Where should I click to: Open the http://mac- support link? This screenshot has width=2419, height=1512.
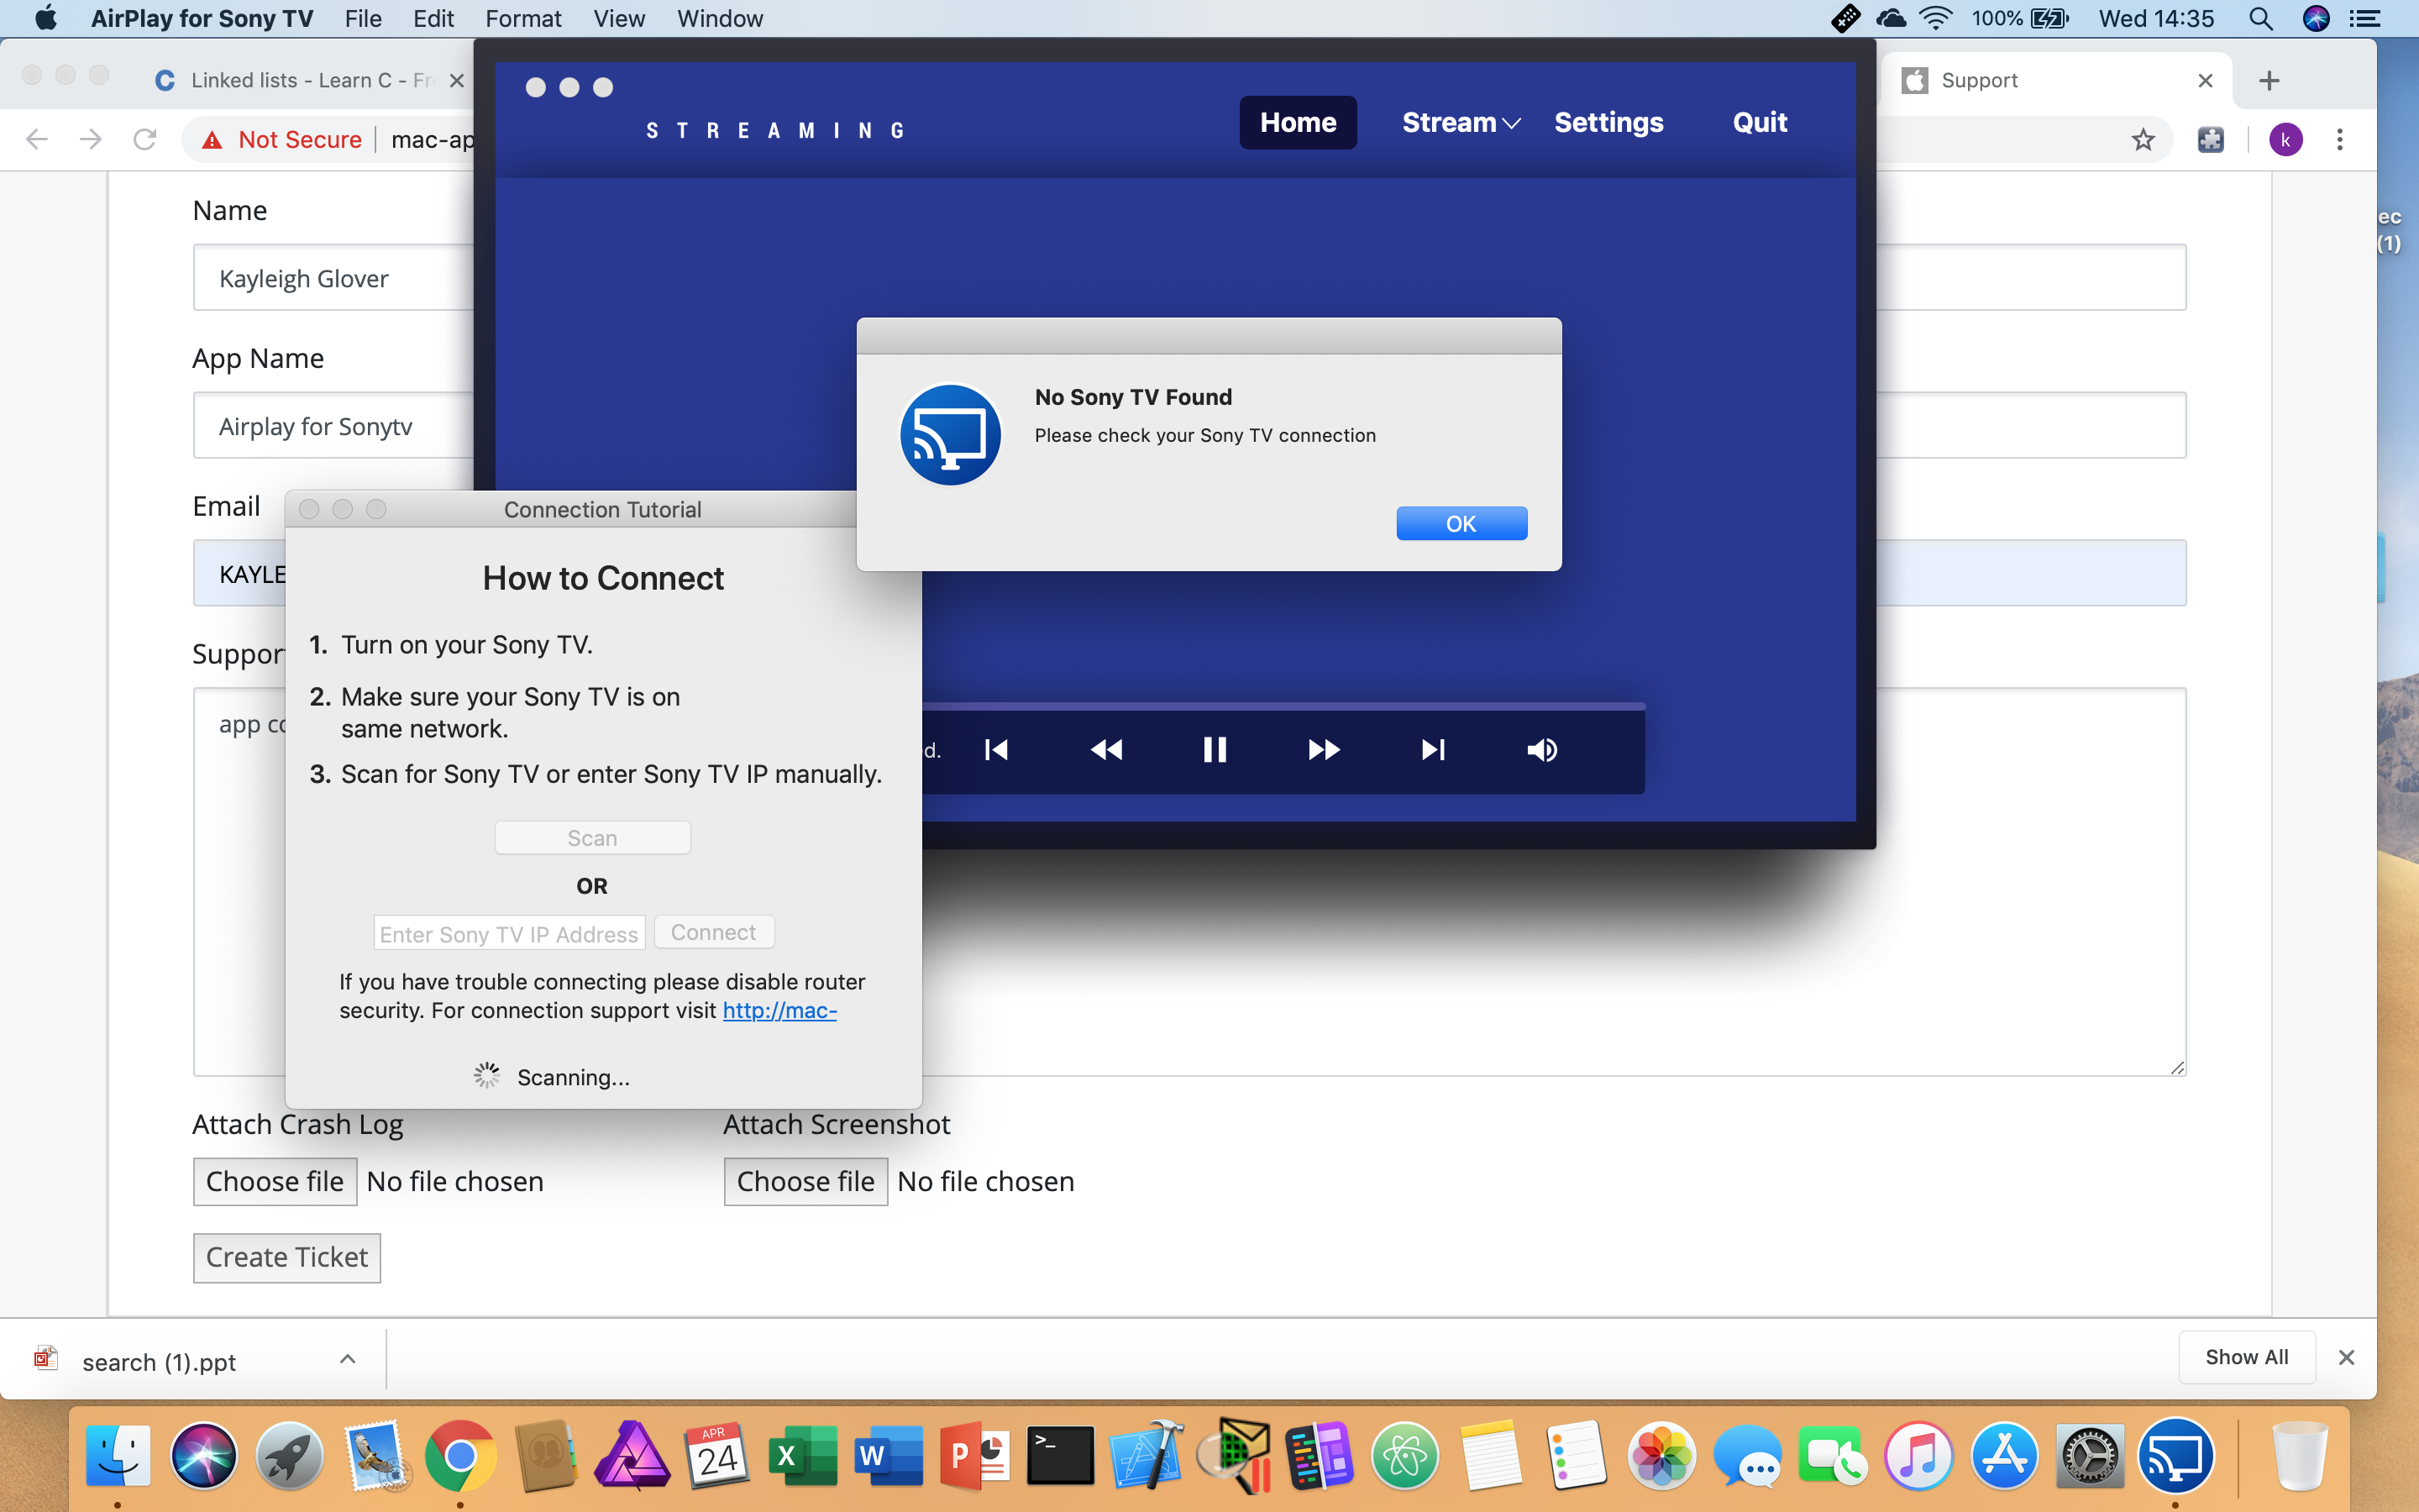[779, 1010]
